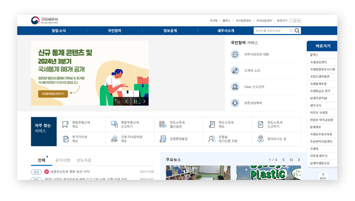Click the 구미세무서 logo
355x201 pixels.
[x=44, y=21]
